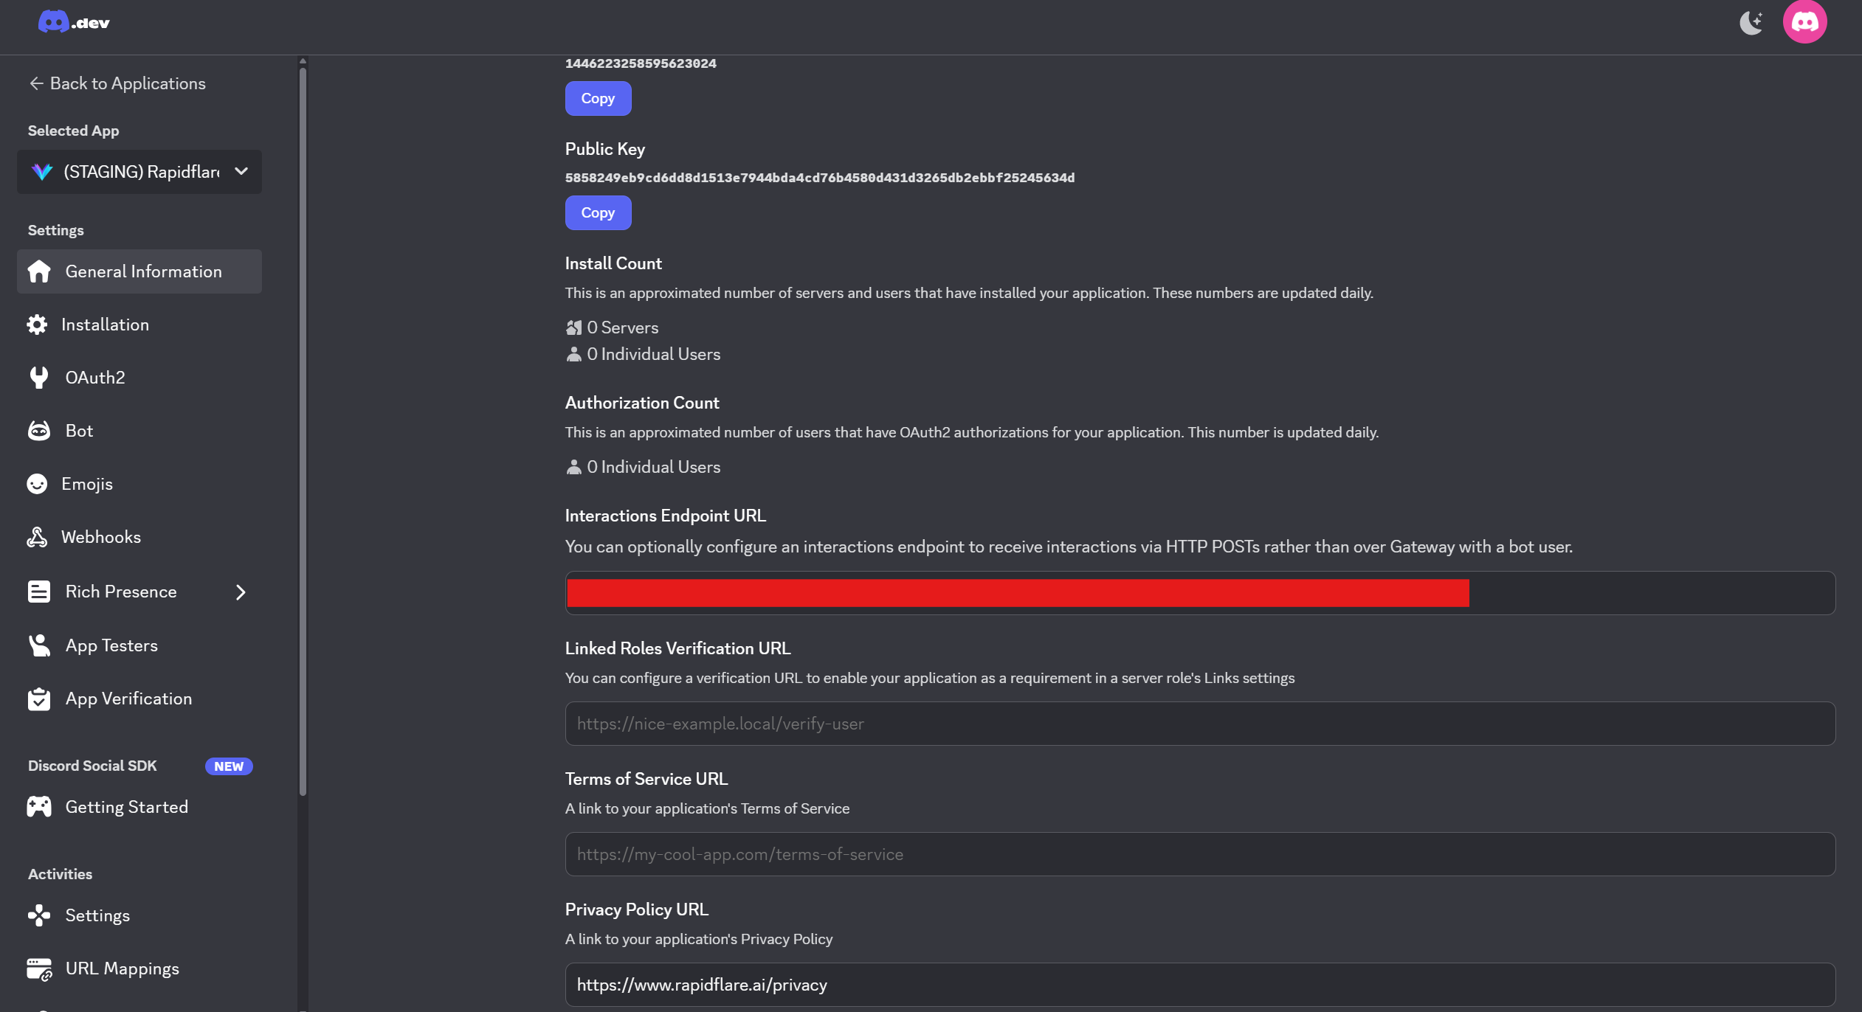This screenshot has width=1862, height=1012.
Task: Click the Bot robot icon
Action: [x=38, y=431]
